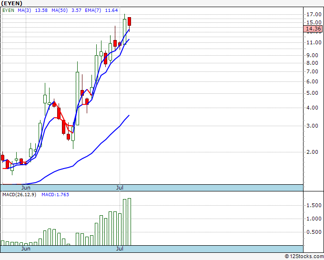Click the 17.00 price axis label
324x260 pixels.
click(x=314, y=14)
